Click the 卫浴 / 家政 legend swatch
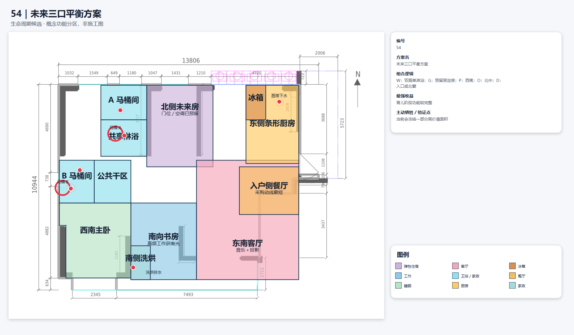Screen dimensions: 574x335 [456, 276]
